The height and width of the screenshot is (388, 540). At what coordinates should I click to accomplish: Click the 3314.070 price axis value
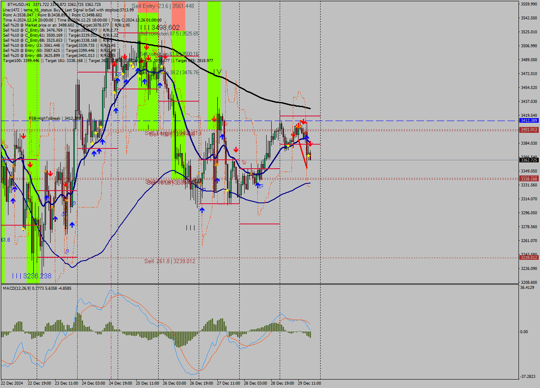[529, 199]
